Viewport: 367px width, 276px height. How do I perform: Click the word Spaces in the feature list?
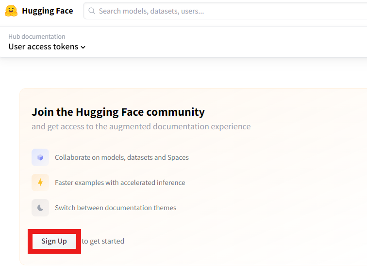pos(178,158)
